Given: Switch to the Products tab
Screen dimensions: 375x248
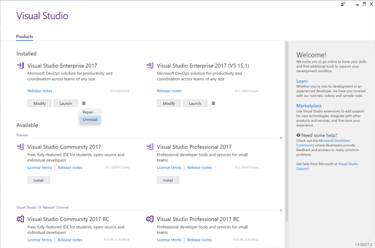Looking at the screenshot, I should tap(25, 36).
